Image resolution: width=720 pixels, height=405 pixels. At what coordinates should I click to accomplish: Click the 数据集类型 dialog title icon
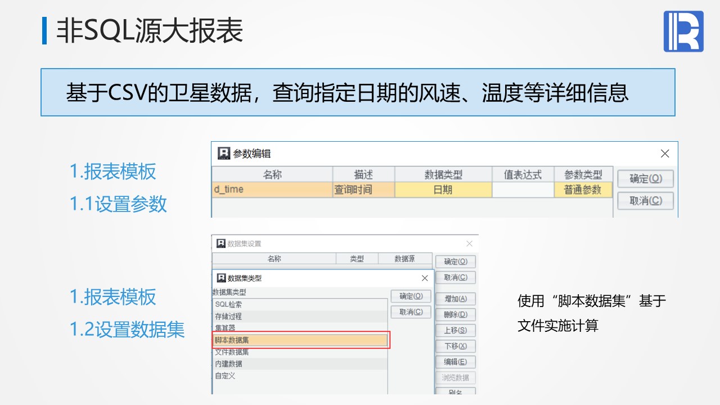point(221,278)
